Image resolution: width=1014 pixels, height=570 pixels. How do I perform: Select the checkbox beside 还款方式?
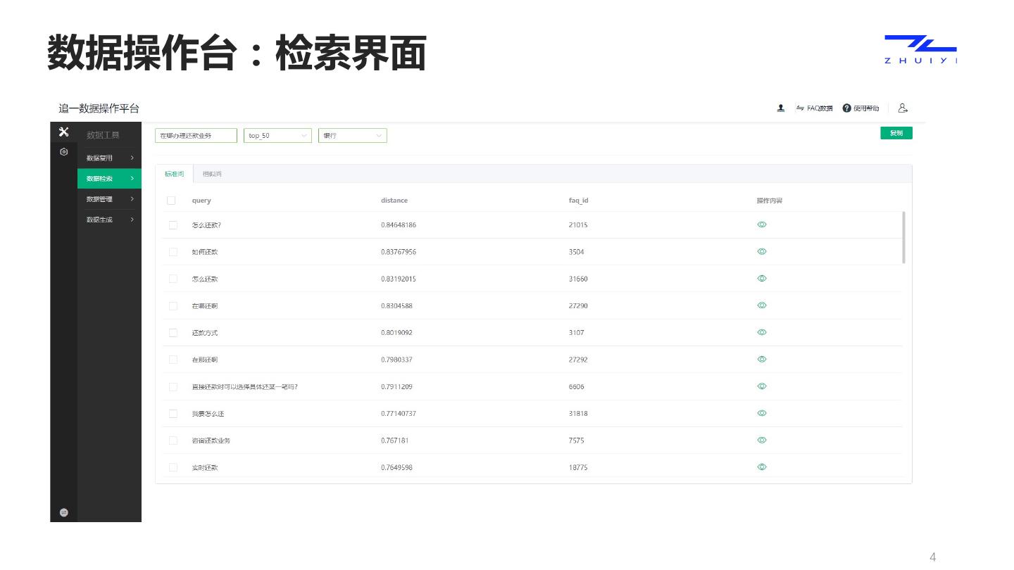click(x=173, y=333)
